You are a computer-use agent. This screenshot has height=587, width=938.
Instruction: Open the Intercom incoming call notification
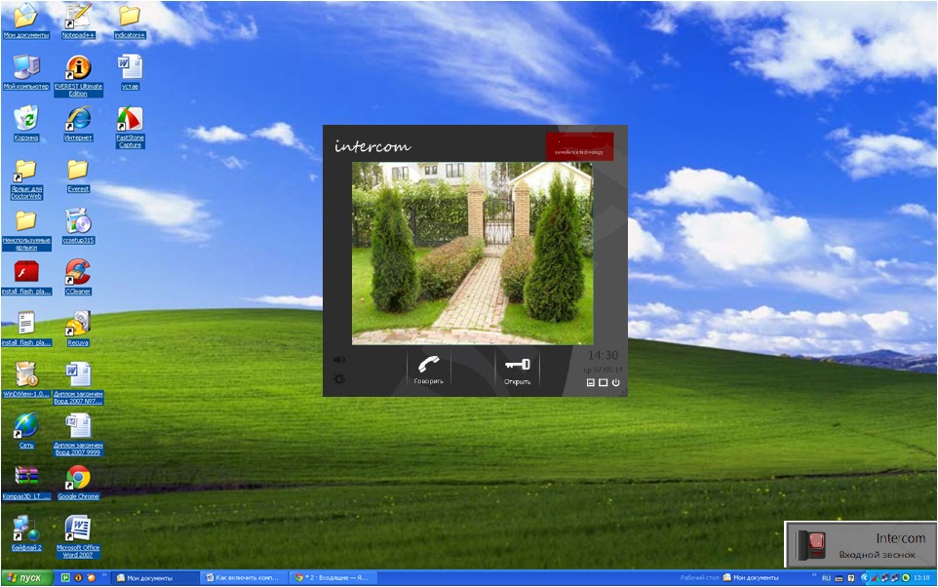pos(860,544)
